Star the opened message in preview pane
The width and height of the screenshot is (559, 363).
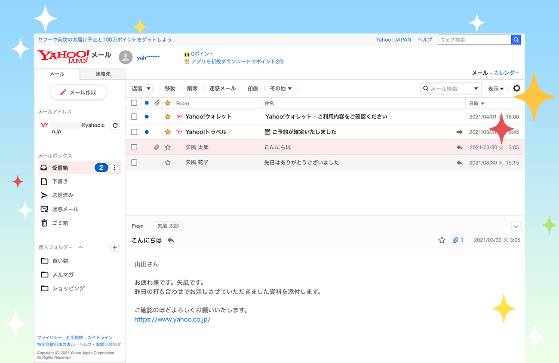[x=442, y=240]
